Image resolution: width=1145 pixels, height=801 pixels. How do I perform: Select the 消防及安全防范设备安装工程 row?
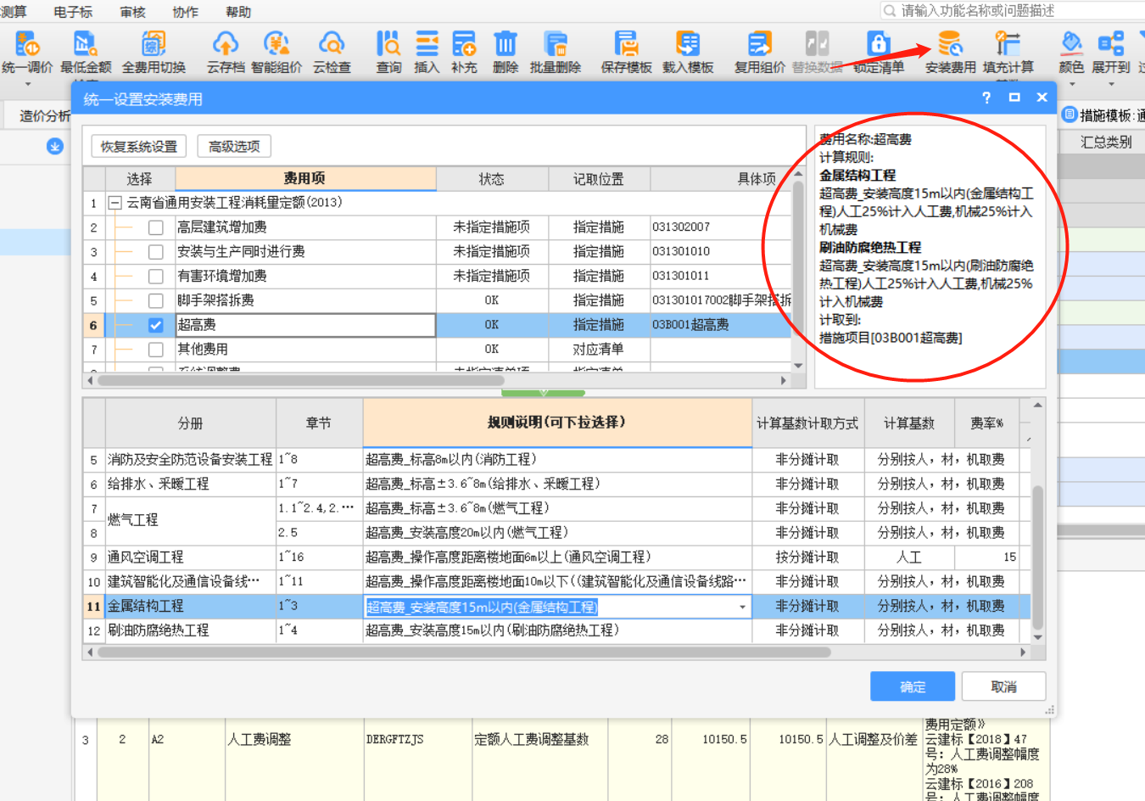pyautogui.click(x=557, y=459)
